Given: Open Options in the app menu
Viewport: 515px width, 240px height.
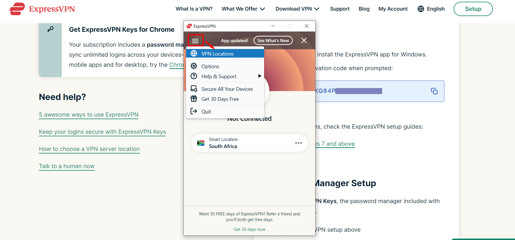Looking at the screenshot, I should point(210,66).
